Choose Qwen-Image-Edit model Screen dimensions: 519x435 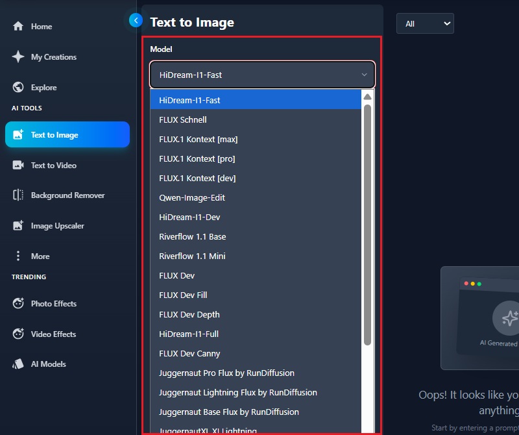(256, 198)
